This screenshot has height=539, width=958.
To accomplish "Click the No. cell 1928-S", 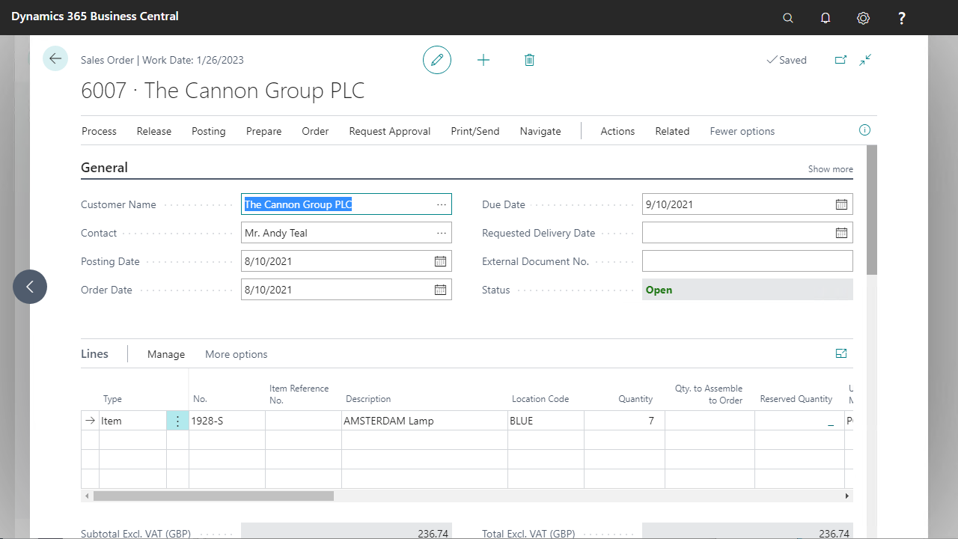I will pos(227,421).
